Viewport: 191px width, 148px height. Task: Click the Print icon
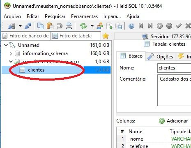pyautogui.click(x=69, y=26)
